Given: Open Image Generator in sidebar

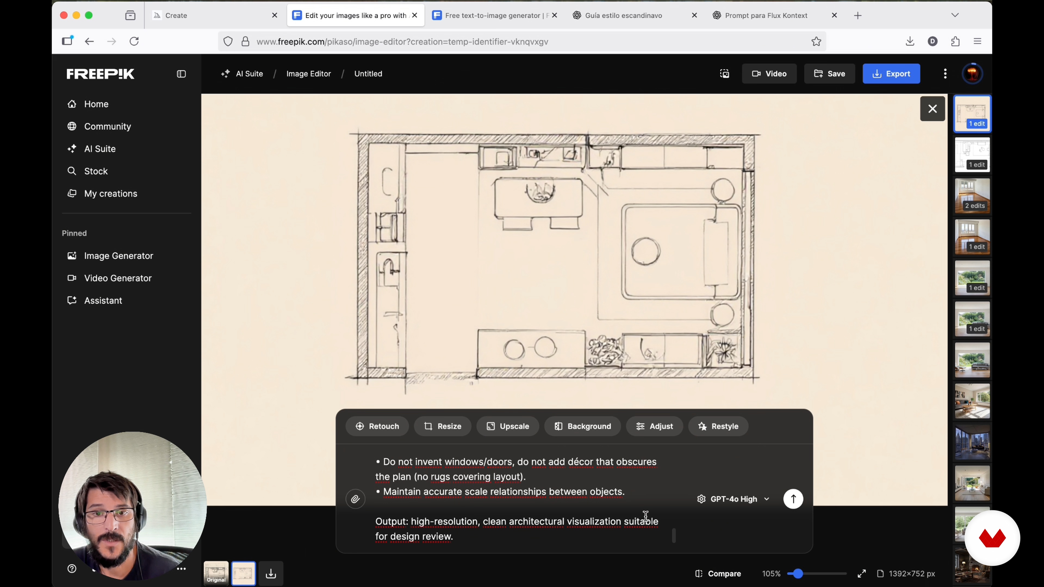Looking at the screenshot, I should [118, 256].
